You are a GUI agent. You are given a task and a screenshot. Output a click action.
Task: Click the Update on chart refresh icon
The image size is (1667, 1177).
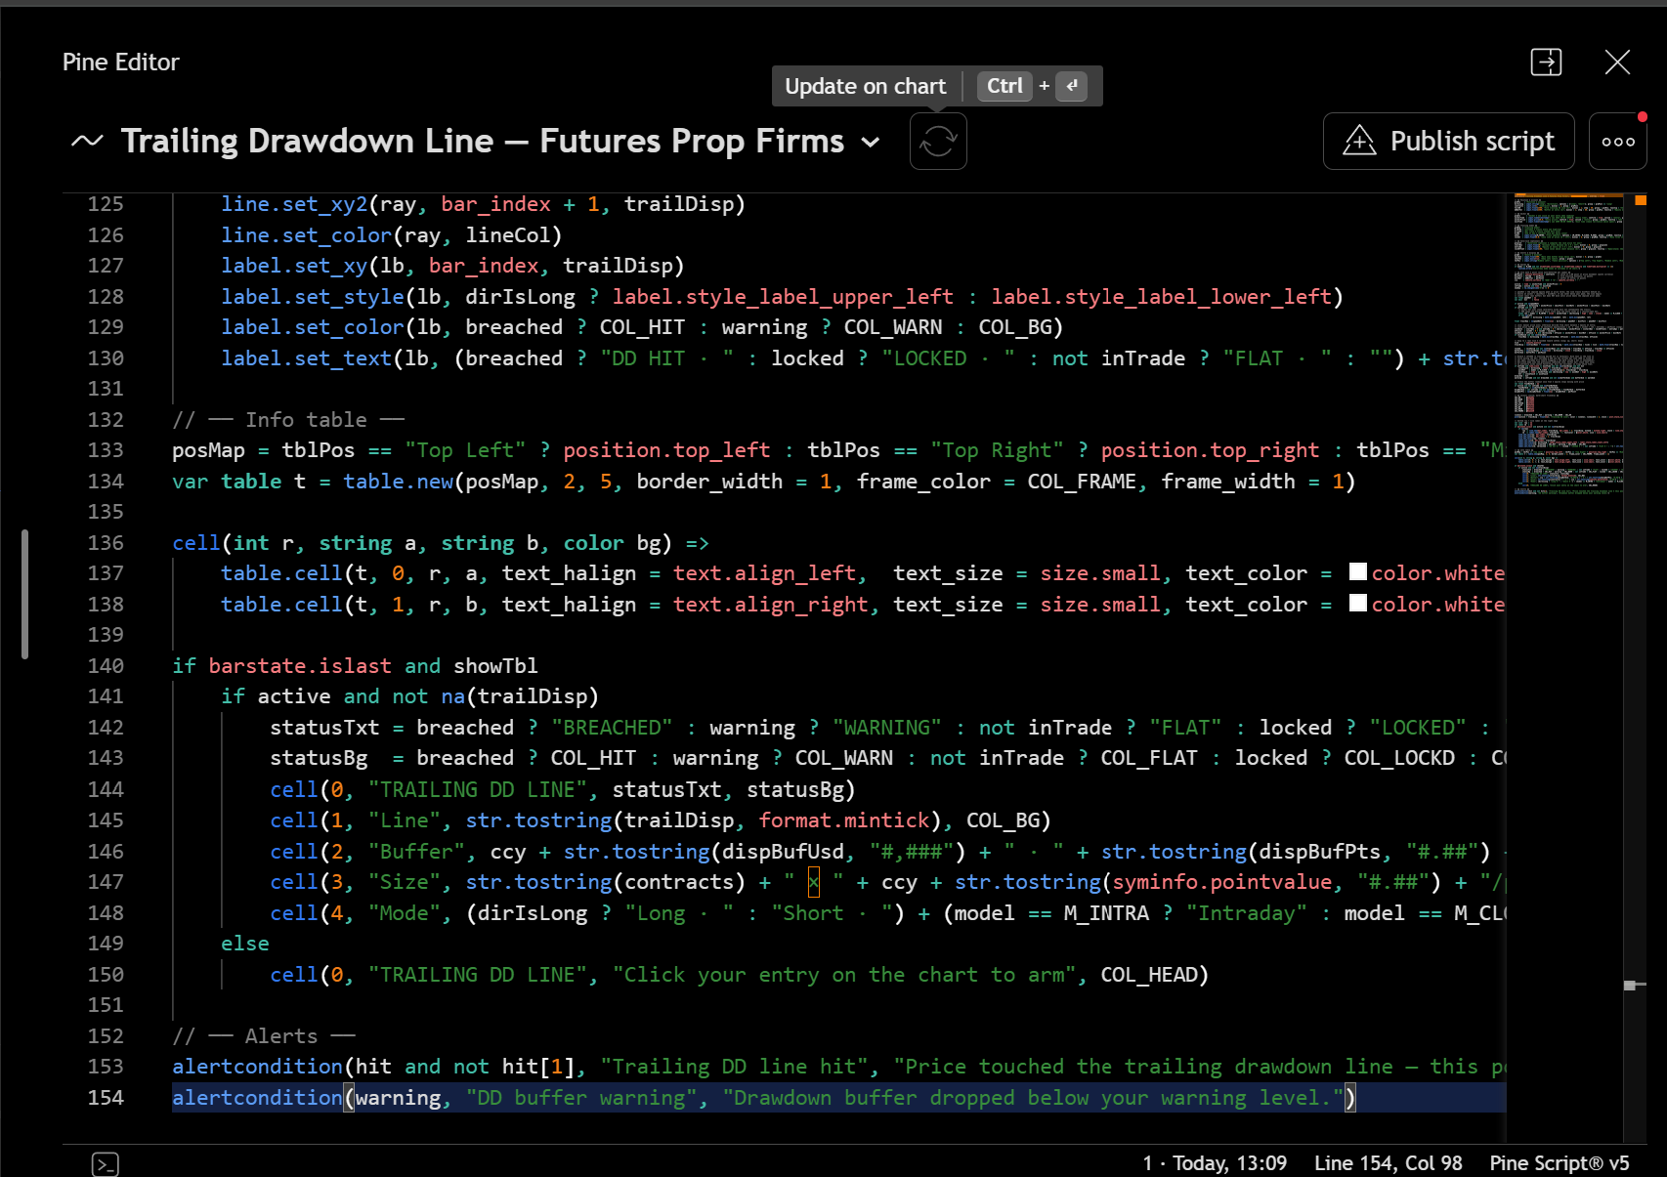click(x=938, y=142)
